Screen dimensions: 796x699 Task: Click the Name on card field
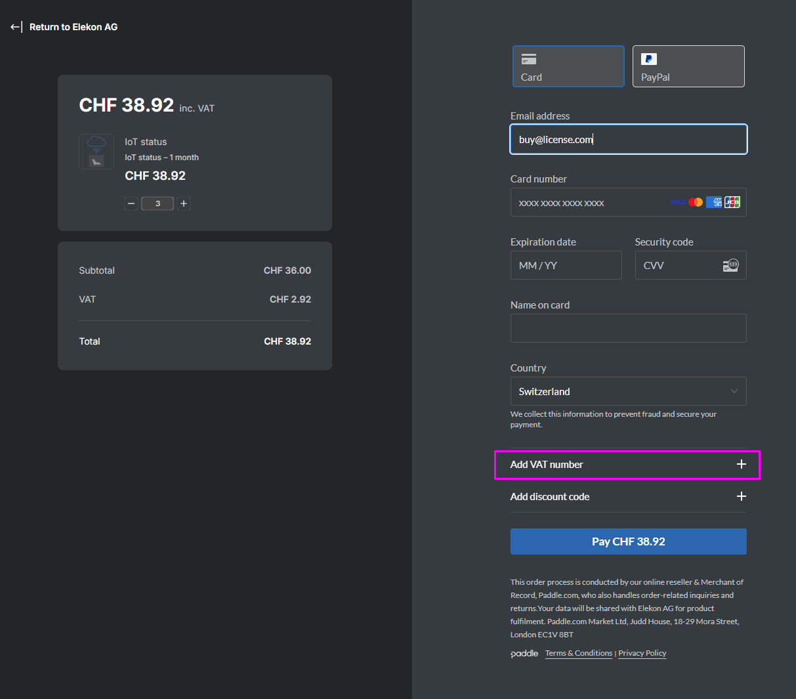628,328
